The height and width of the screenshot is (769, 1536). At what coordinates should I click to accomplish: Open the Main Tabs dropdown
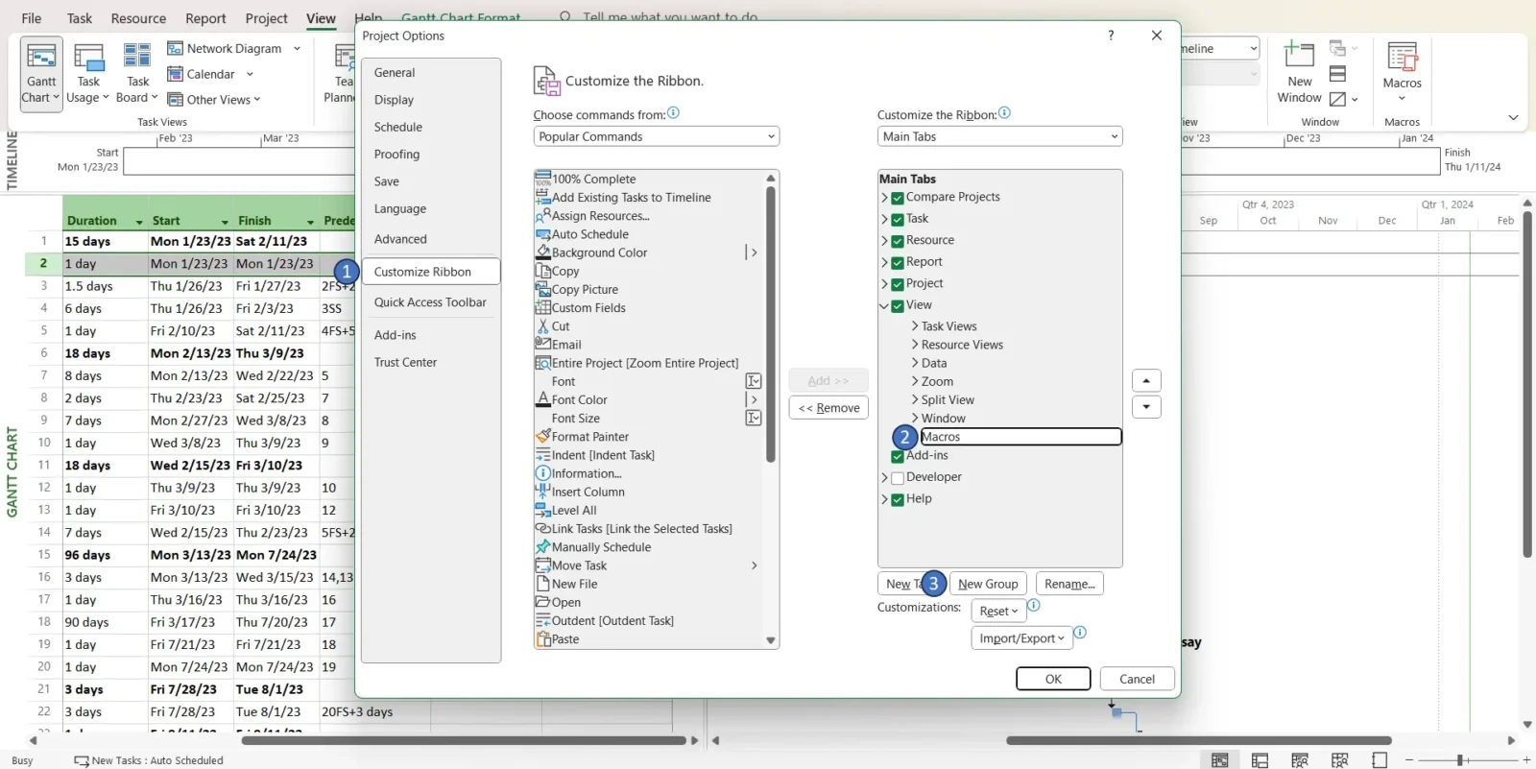click(999, 137)
